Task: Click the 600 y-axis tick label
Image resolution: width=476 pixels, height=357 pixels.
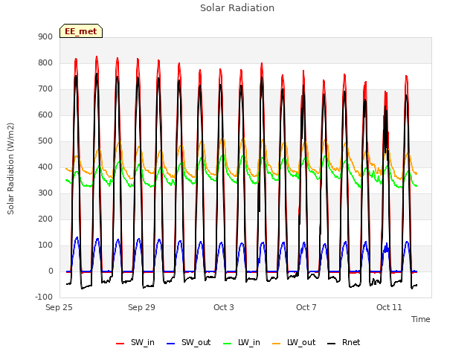Action: click(45, 115)
